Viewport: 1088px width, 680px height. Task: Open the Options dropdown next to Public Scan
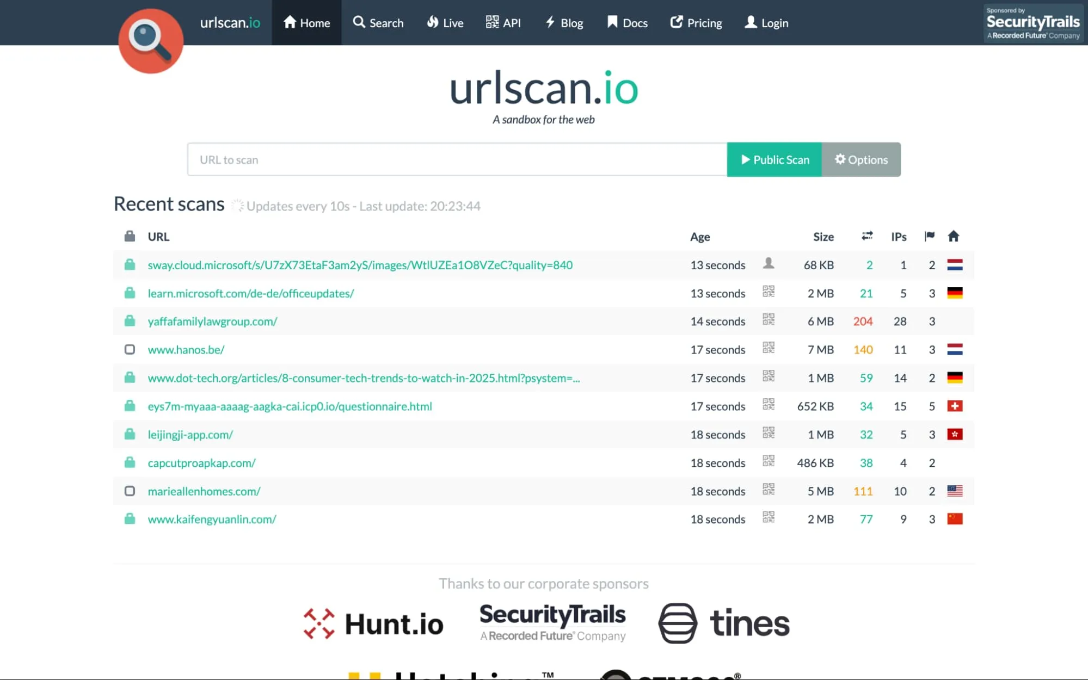click(861, 159)
